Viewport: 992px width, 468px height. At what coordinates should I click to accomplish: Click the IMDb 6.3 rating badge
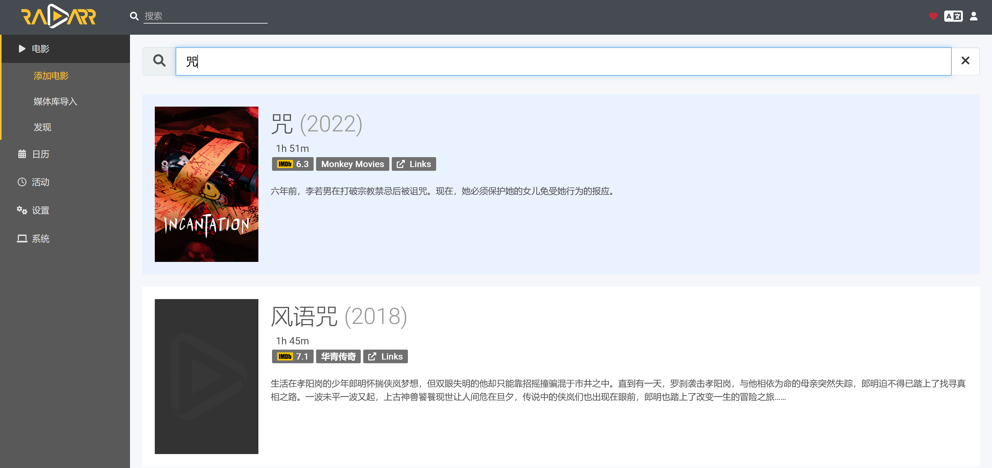pos(293,164)
